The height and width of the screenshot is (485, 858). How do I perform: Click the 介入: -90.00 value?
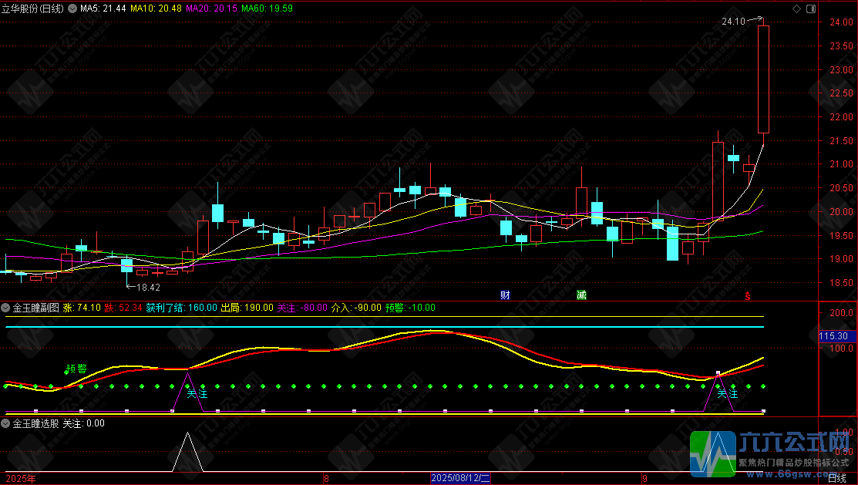[x=356, y=308]
